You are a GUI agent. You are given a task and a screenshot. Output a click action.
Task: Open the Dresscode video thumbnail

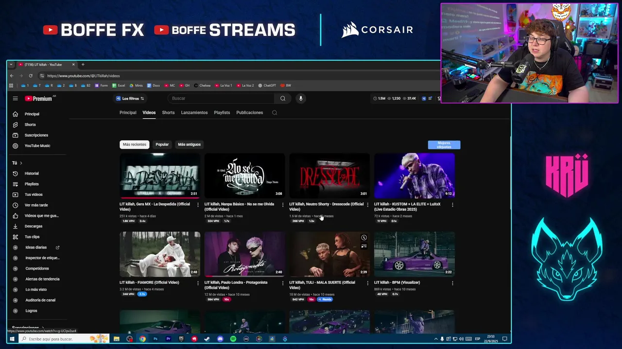[x=329, y=175]
